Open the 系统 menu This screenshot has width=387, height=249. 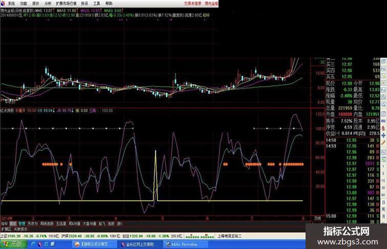click(x=11, y=3)
